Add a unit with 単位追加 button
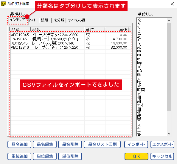The height and width of the screenshot is (164, 177). [19, 156]
